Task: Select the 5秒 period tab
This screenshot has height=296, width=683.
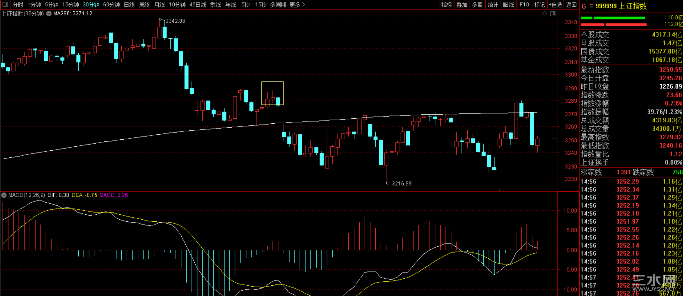Action: click(x=245, y=5)
